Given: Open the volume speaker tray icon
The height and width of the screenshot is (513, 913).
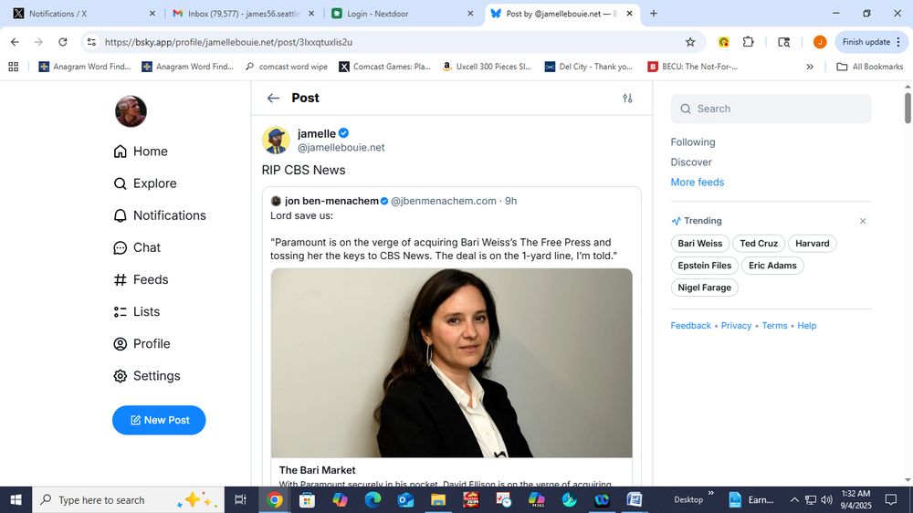Looking at the screenshot, I should (x=826, y=499).
